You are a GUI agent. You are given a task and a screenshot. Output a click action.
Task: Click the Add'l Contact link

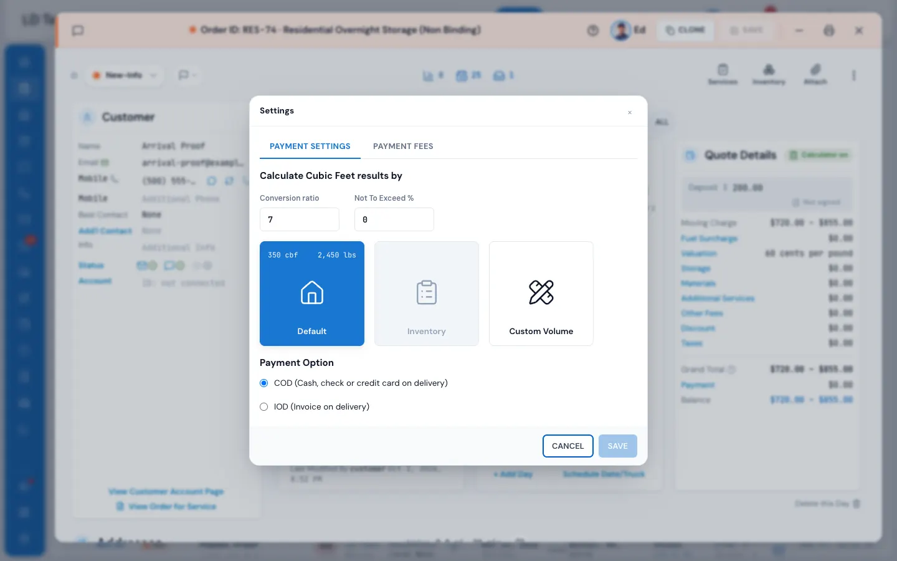105,231
